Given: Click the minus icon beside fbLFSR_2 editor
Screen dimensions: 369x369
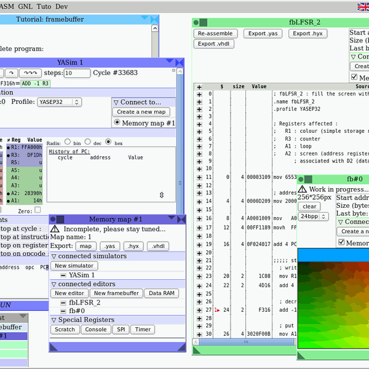Looking at the screenshot, I should 62,303.
